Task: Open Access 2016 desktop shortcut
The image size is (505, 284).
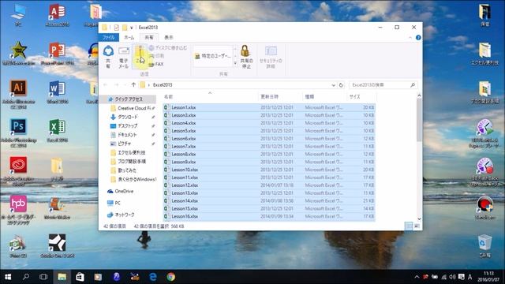Action: (58, 16)
